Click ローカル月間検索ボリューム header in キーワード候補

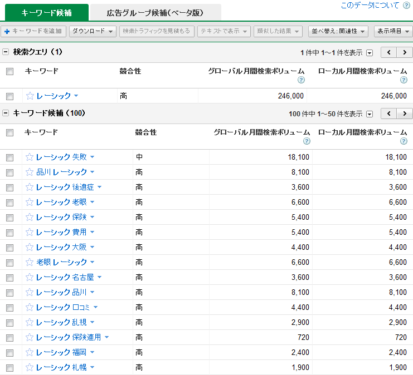(362, 132)
